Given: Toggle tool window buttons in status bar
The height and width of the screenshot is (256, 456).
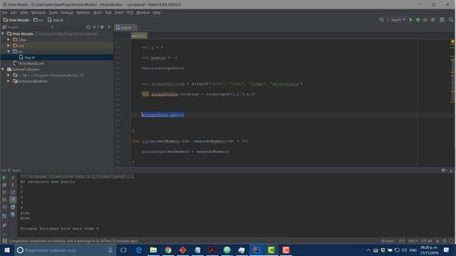Looking at the screenshot, I should pyautogui.click(x=4, y=241).
